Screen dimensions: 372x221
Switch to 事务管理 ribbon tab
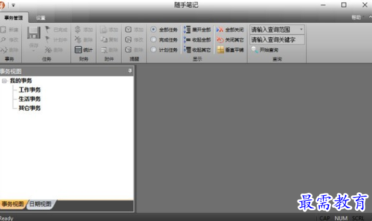[x=14, y=18]
